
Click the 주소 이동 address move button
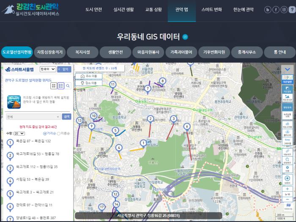pyautogui.click(x=89, y=76)
